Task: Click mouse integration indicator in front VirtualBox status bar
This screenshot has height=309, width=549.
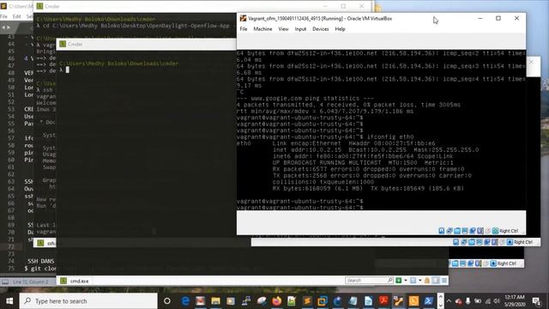Action: [487, 231]
